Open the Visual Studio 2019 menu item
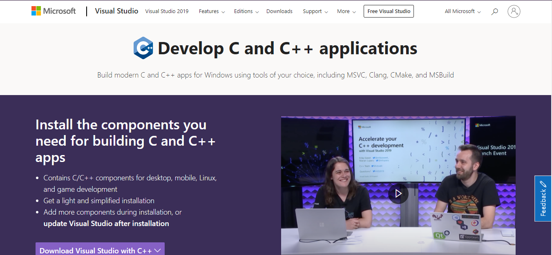Screen dimensions: 552x255 (x=167, y=11)
